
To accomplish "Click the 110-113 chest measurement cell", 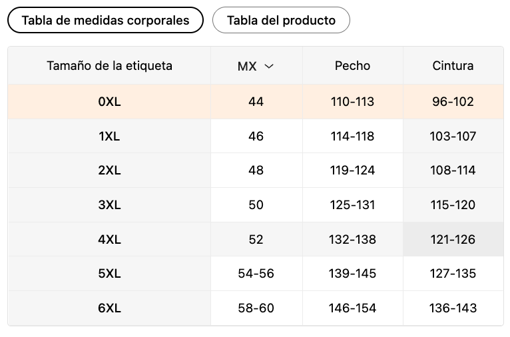I will pos(352,102).
